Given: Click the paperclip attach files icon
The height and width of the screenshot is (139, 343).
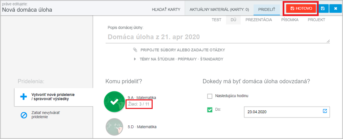Looking at the screenshot, I should click(x=135, y=50).
